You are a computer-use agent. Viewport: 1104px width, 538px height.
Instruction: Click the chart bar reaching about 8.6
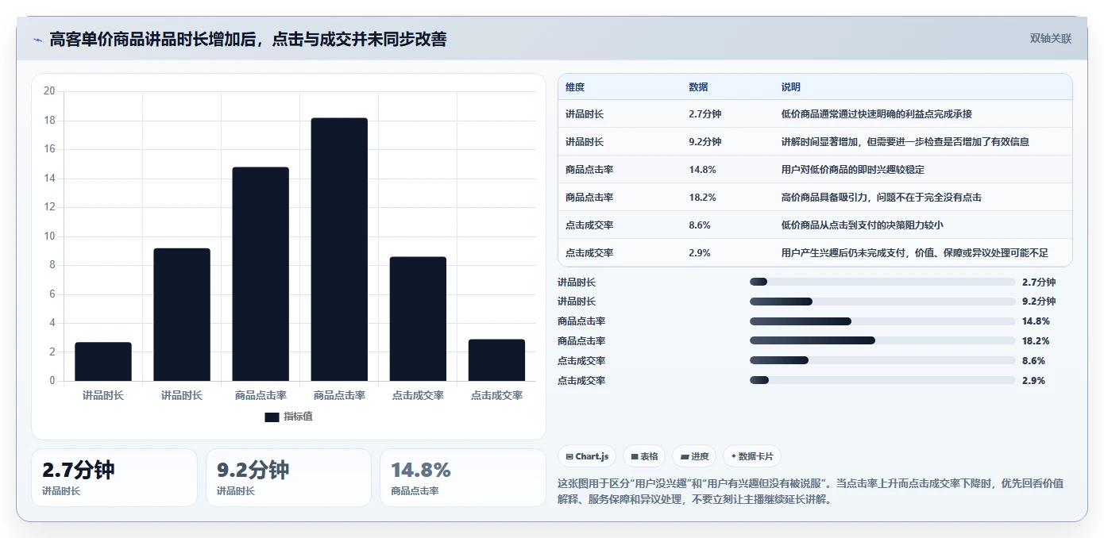pyautogui.click(x=418, y=319)
